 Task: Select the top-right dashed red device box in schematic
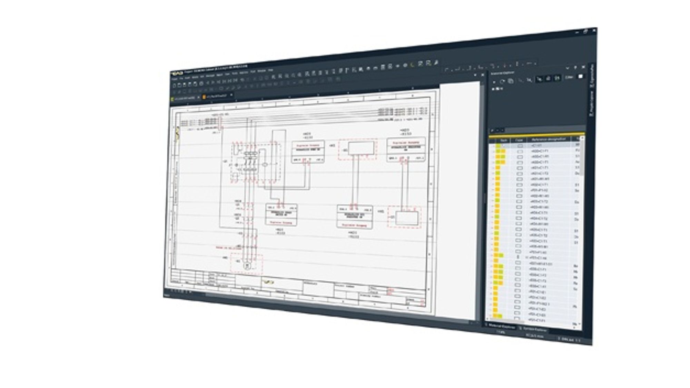coord(357,149)
